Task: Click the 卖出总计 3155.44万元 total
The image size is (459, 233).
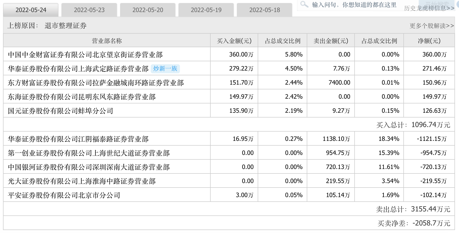Action: (413, 209)
